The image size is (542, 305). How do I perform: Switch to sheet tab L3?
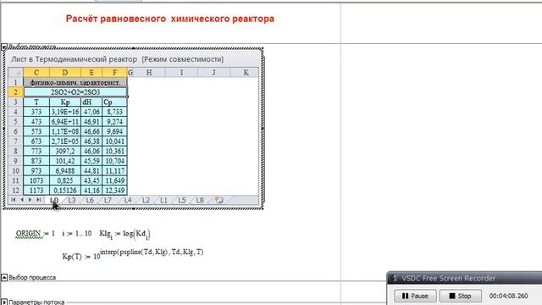click(x=72, y=200)
